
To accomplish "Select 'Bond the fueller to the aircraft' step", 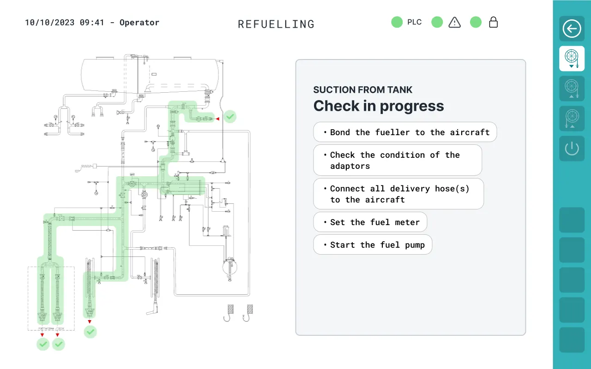I will coord(405,132).
